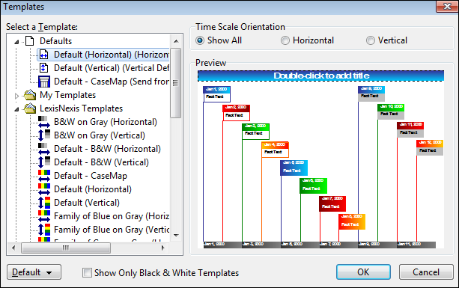459x288 pixels.
Task: Click the horizontal scroll right arrow
Action: coord(163,248)
